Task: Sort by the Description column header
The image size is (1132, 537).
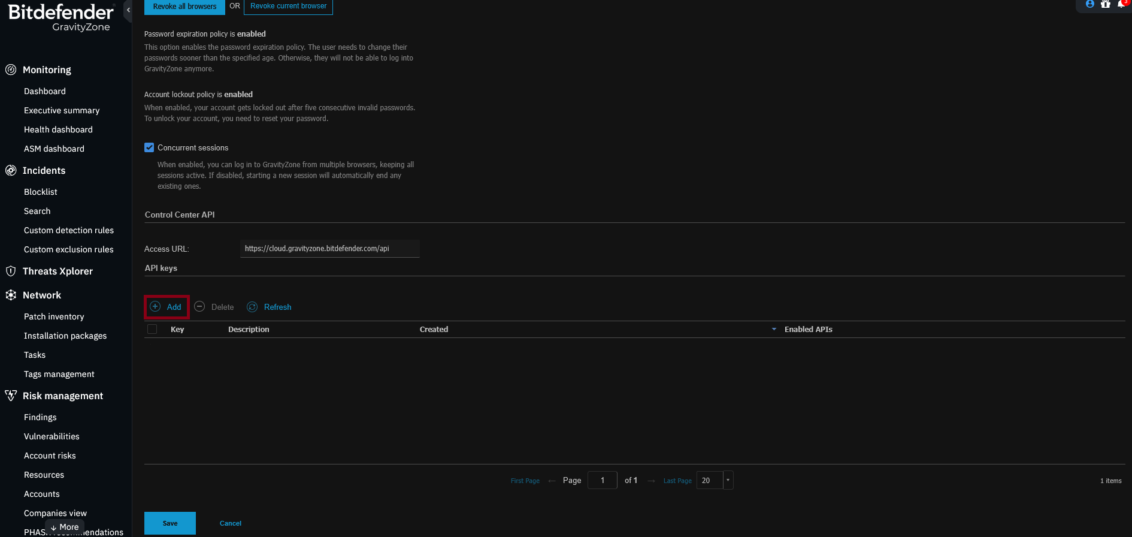Action: pos(249,329)
